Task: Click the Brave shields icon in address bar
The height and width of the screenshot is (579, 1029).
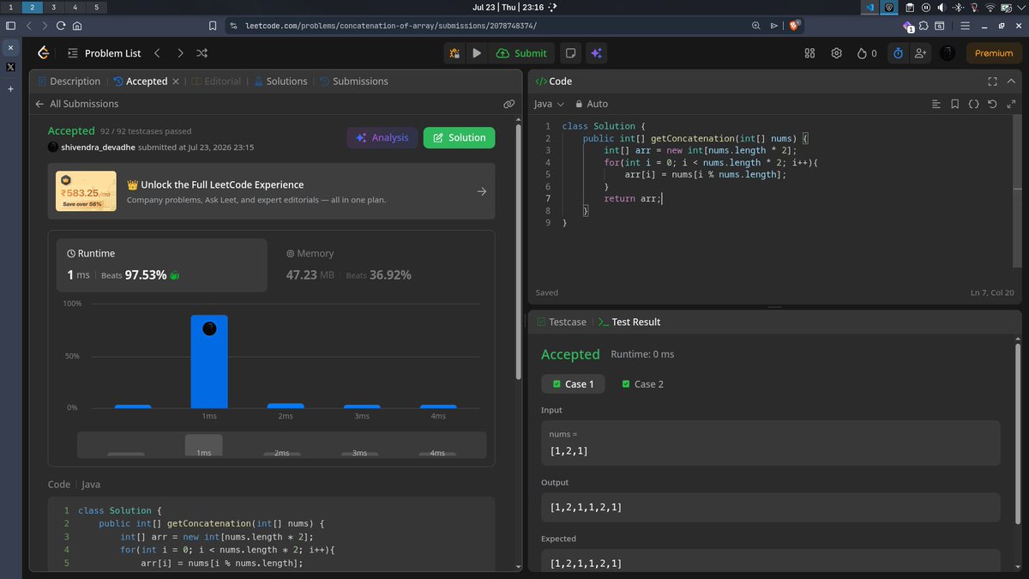Action: (794, 26)
